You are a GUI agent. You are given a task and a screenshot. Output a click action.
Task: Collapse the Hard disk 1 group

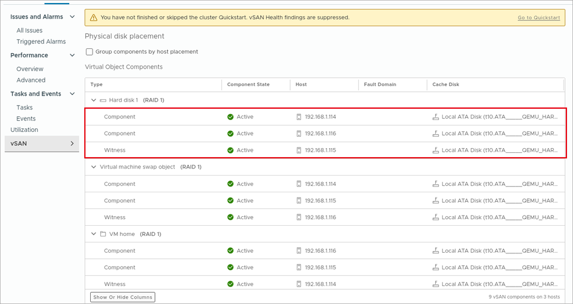(x=94, y=100)
